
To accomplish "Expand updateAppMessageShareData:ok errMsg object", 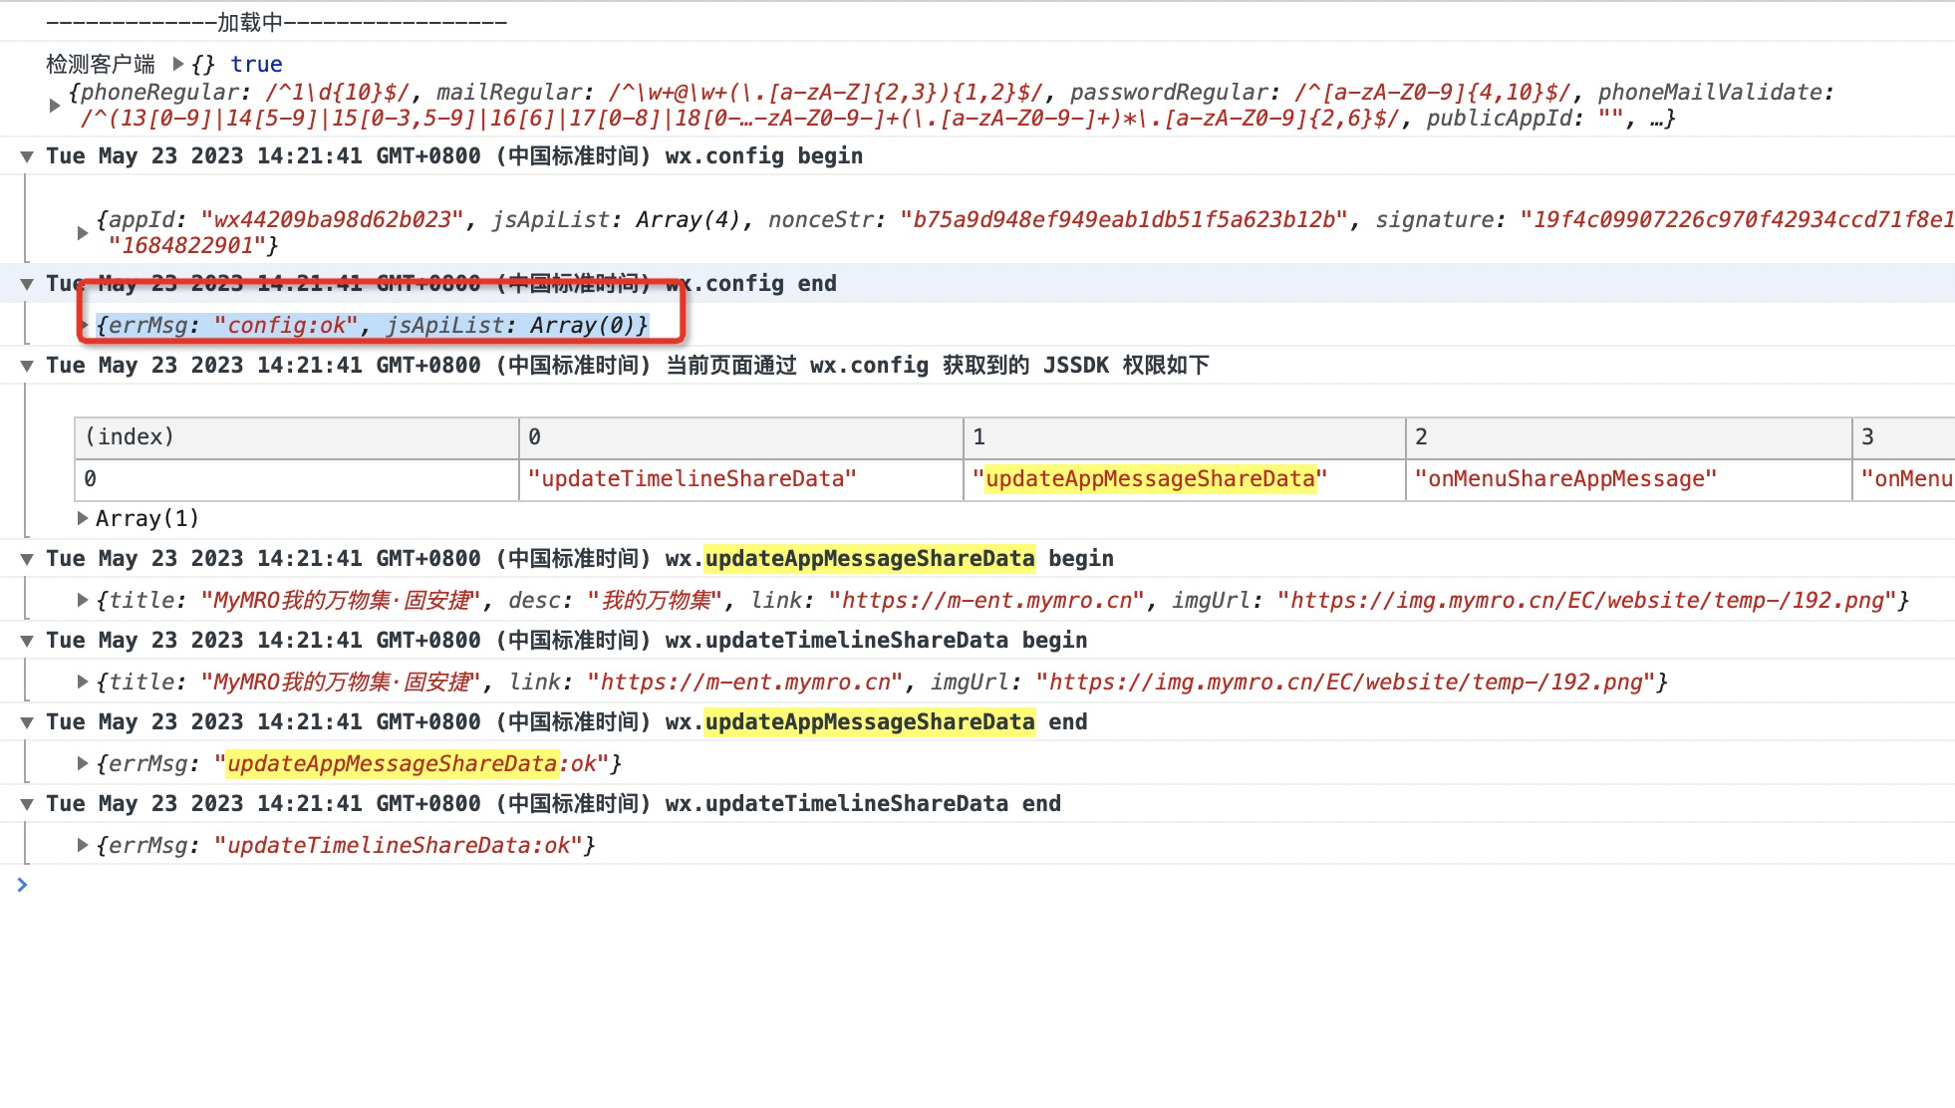I will [83, 763].
